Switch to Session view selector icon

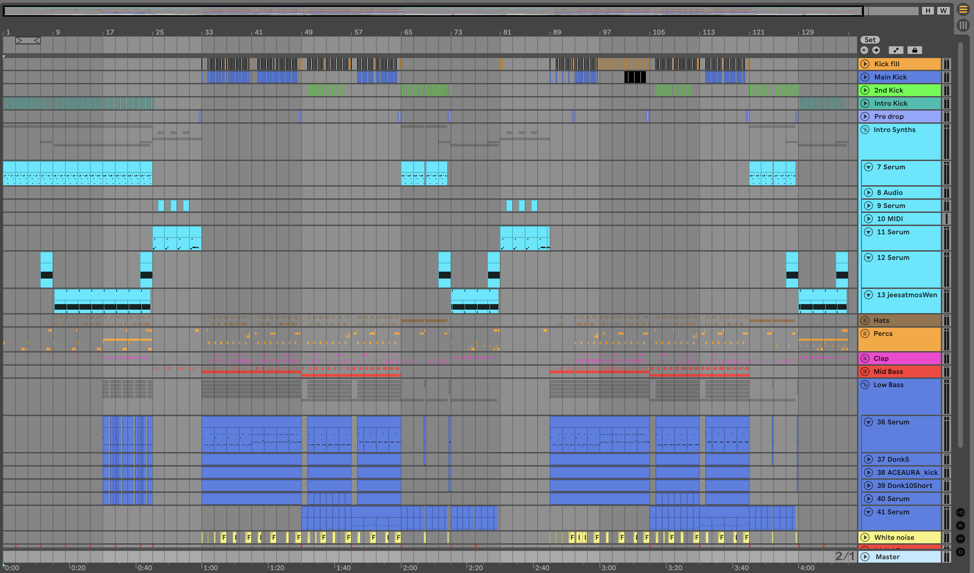(x=963, y=26)
